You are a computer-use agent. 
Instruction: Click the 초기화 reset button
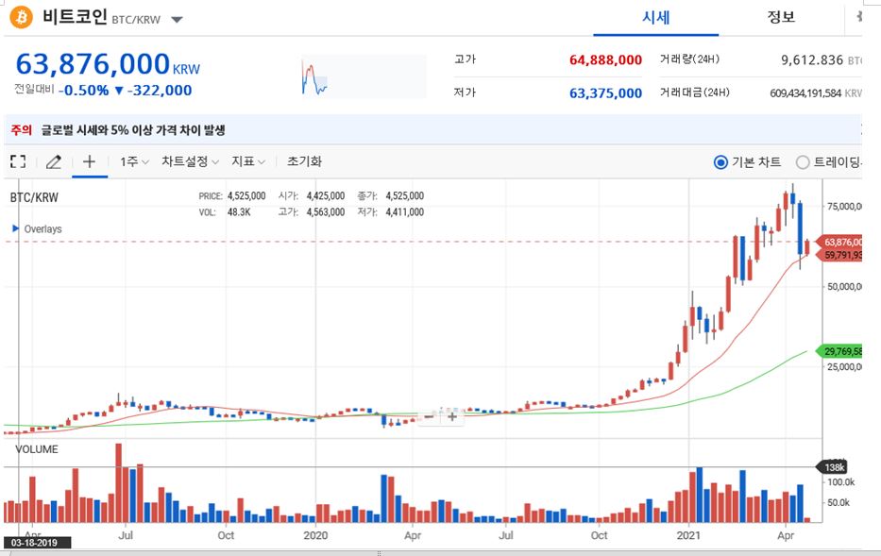coord(304,161)
